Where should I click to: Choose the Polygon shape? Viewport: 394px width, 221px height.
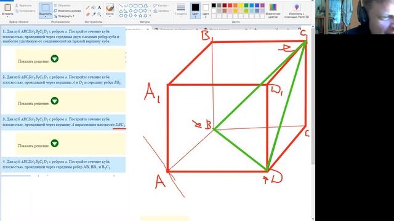145,6
